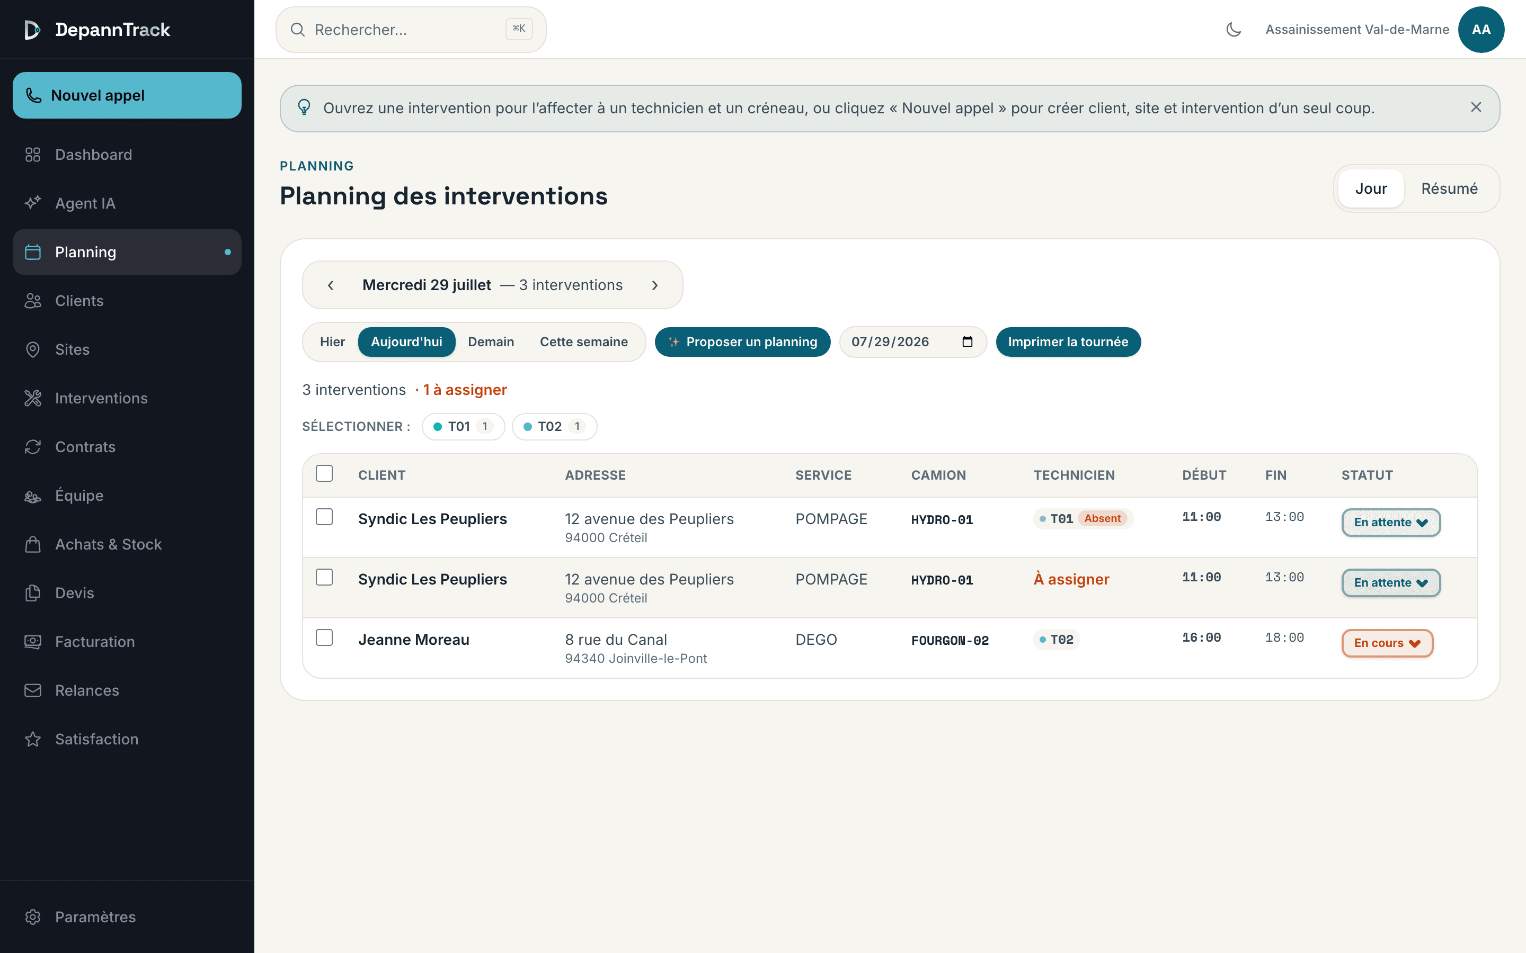Click the 16:00 start time
This screenshot has width=1526, height=953.
(1201, 638)
